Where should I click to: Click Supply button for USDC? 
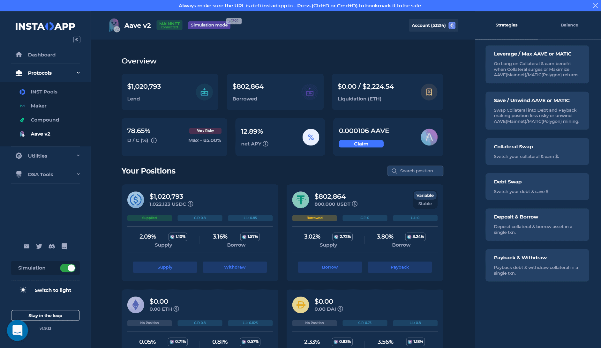click(165, 267)
